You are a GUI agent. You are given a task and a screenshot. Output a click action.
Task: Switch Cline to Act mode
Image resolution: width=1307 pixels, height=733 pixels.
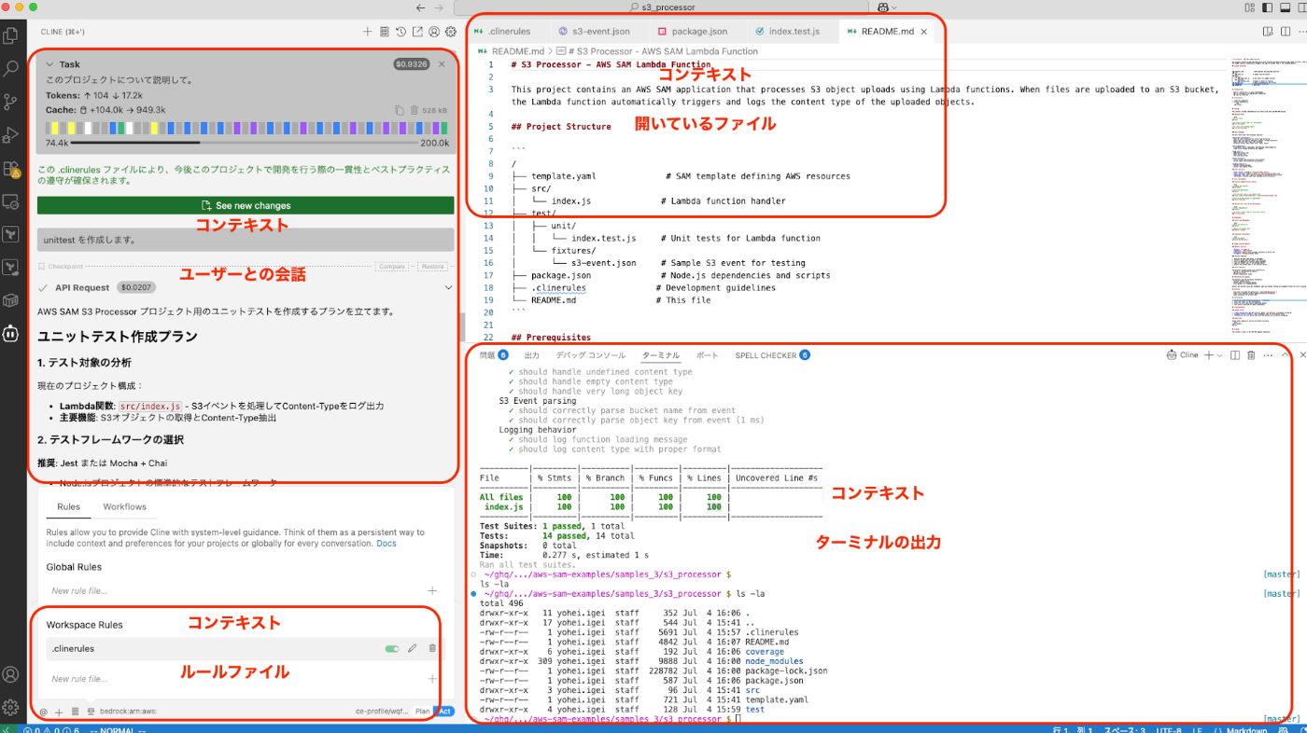coord(444,712)
